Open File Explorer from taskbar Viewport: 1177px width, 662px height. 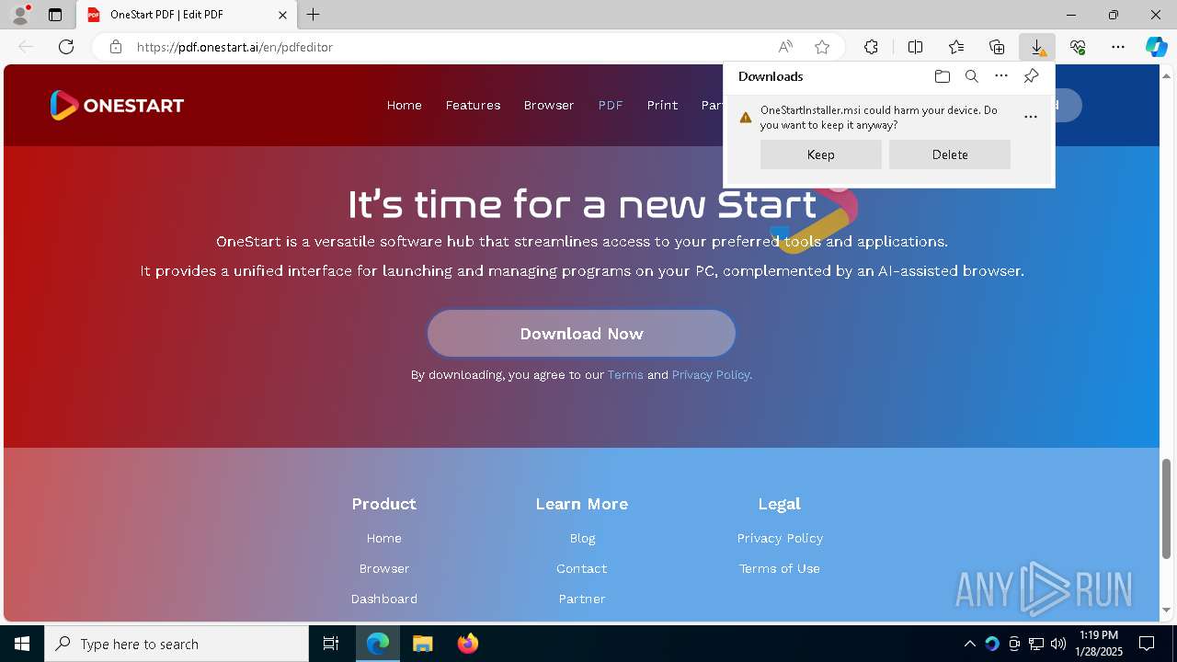(422, 644)
